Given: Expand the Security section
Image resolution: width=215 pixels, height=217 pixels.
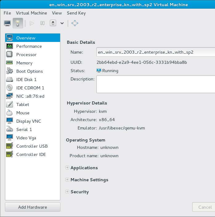Looking at the screenshot, I should pyautogui.click(x=67, y=192).
